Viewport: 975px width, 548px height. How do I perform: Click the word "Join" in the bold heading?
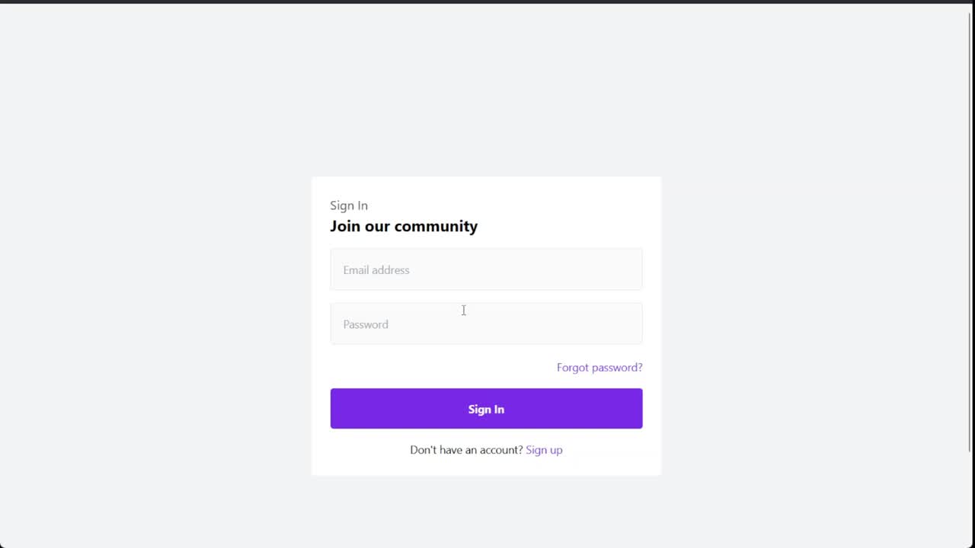click(x=345, y=226)
